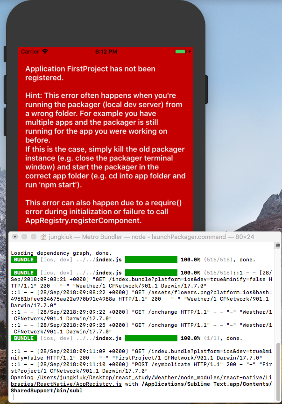The width and height of the screenshot is (282, 404).
Task: Click the 'run npm start' line in the error hint
Action: 54,185
